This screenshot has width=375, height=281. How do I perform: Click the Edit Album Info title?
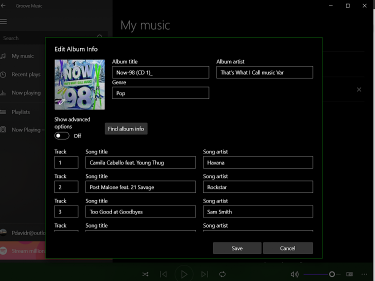tap(76, 49)
